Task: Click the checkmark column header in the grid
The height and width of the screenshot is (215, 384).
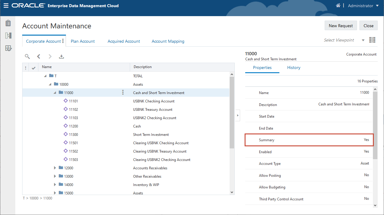Action: click(x=33, y=67)
